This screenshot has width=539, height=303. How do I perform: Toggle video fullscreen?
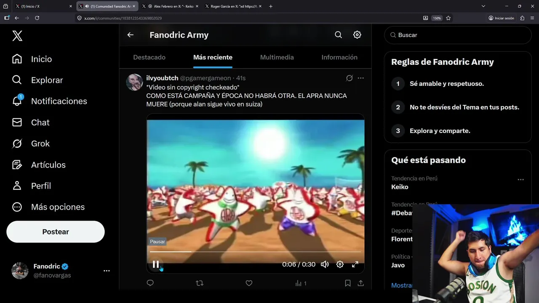[355, 264]
